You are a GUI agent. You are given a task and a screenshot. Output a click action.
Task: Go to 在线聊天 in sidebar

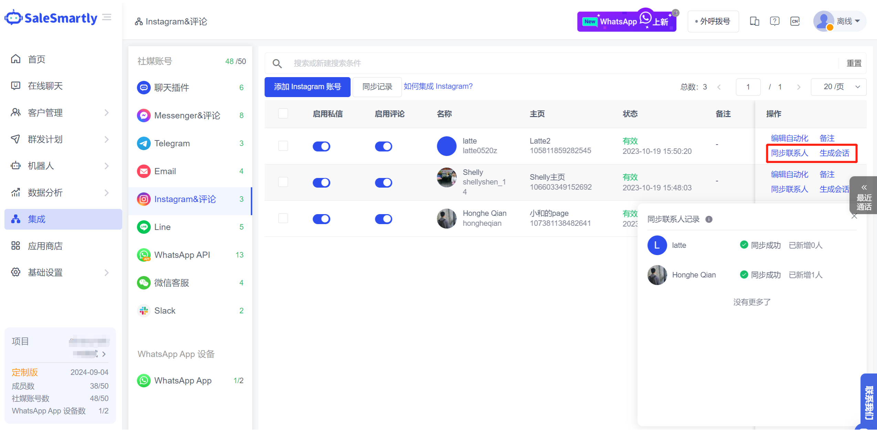pyautogui.click(x=45, y=86)
